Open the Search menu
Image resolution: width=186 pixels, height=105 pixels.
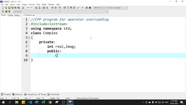12,4
